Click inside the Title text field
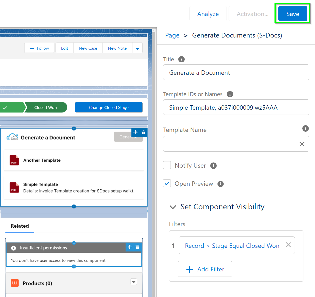The width and height of the screenshot is (315, 297). (236, 72)
